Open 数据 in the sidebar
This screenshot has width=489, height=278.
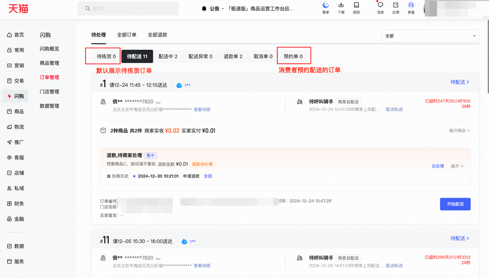point(15,246)
